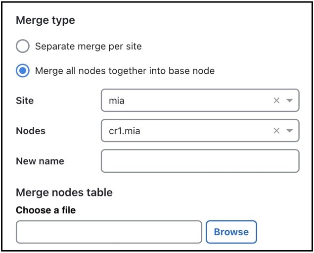Select the 'Separate merge per site' radio circle
Viewport: 314px width, 253px height.
pyautogui.click(x=23, y=46)
